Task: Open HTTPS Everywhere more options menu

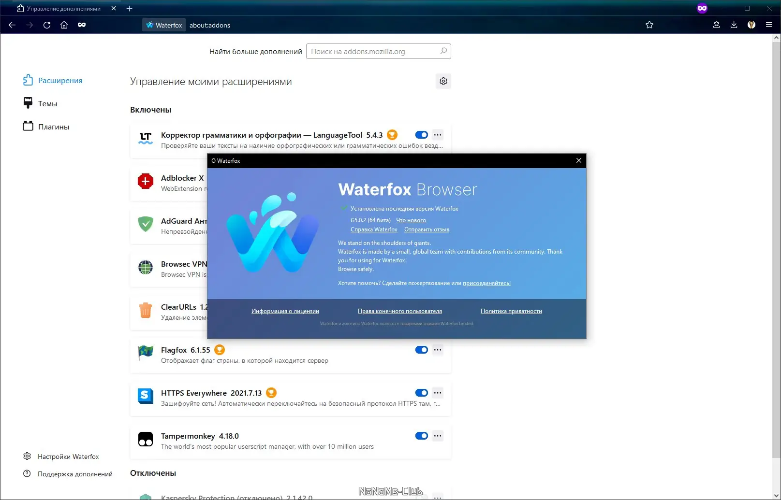Action: click(438, 393)
